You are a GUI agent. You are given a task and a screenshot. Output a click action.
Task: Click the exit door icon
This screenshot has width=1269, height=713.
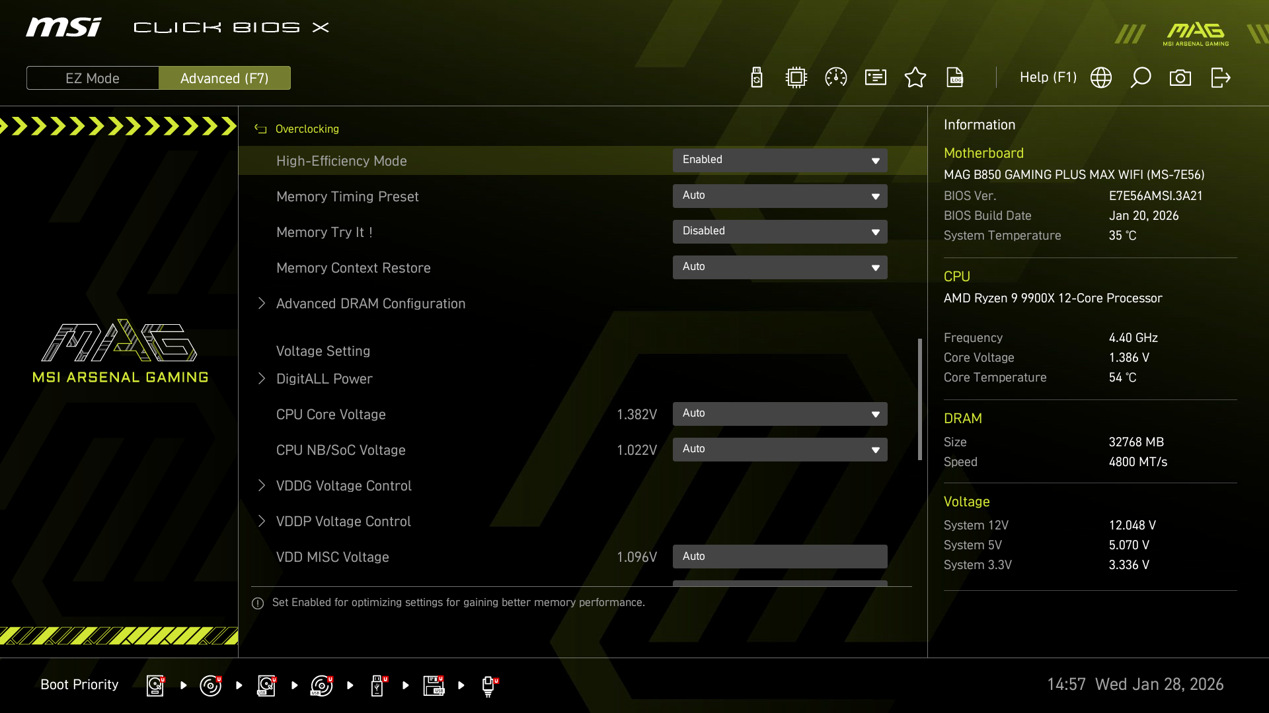click(x=1220, y=78)
